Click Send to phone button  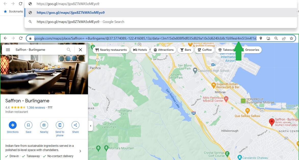click(60, 129)
